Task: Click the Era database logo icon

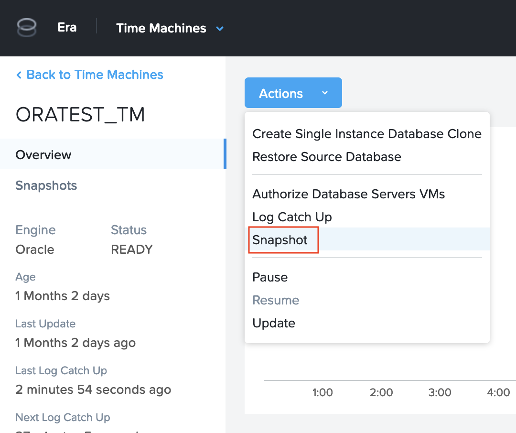Action: (26, 28)
